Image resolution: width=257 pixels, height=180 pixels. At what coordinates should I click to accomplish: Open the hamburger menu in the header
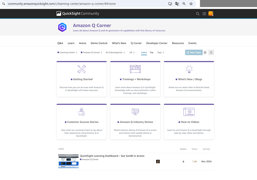tap(204, 14)
